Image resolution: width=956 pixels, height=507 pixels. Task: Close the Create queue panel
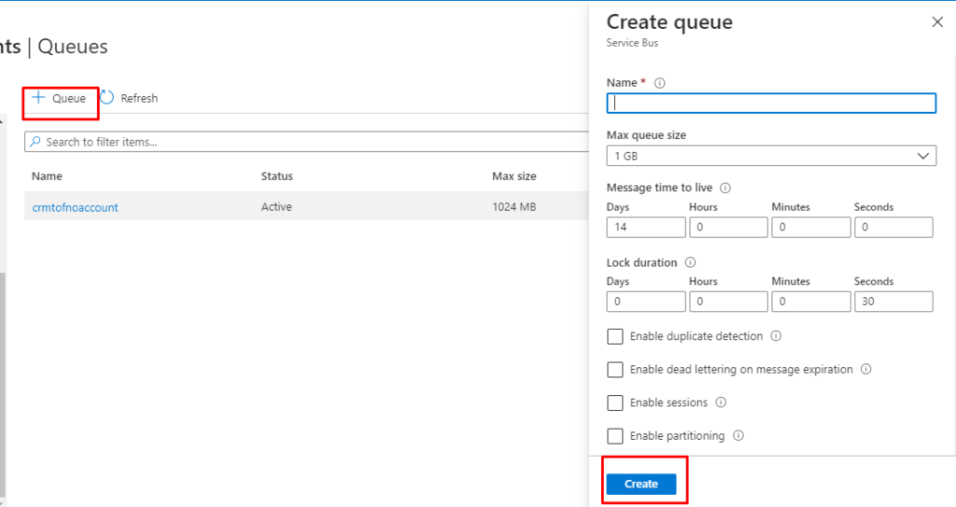coord(937,22)
